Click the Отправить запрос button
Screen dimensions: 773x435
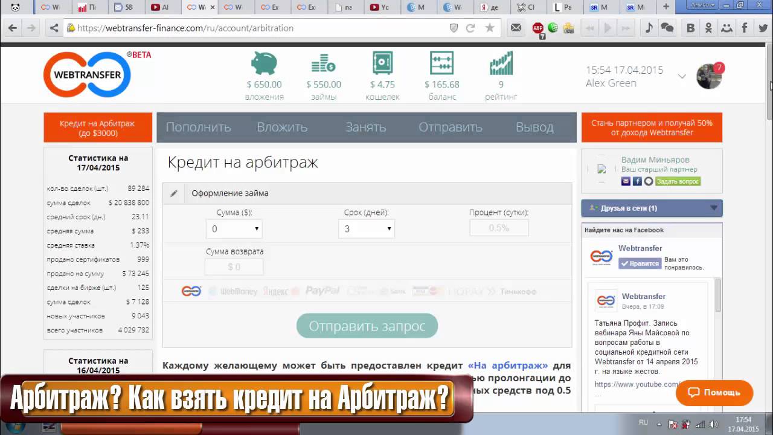[x=367, y=326]
